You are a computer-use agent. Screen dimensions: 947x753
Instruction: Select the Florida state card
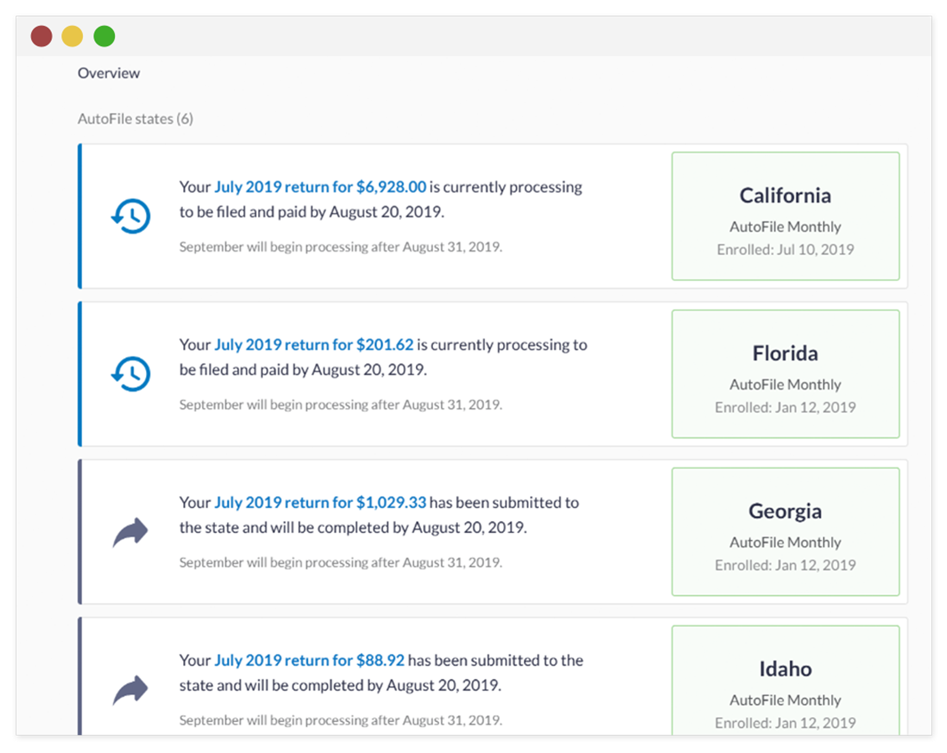pyautogui.click(x=785, y=374)
